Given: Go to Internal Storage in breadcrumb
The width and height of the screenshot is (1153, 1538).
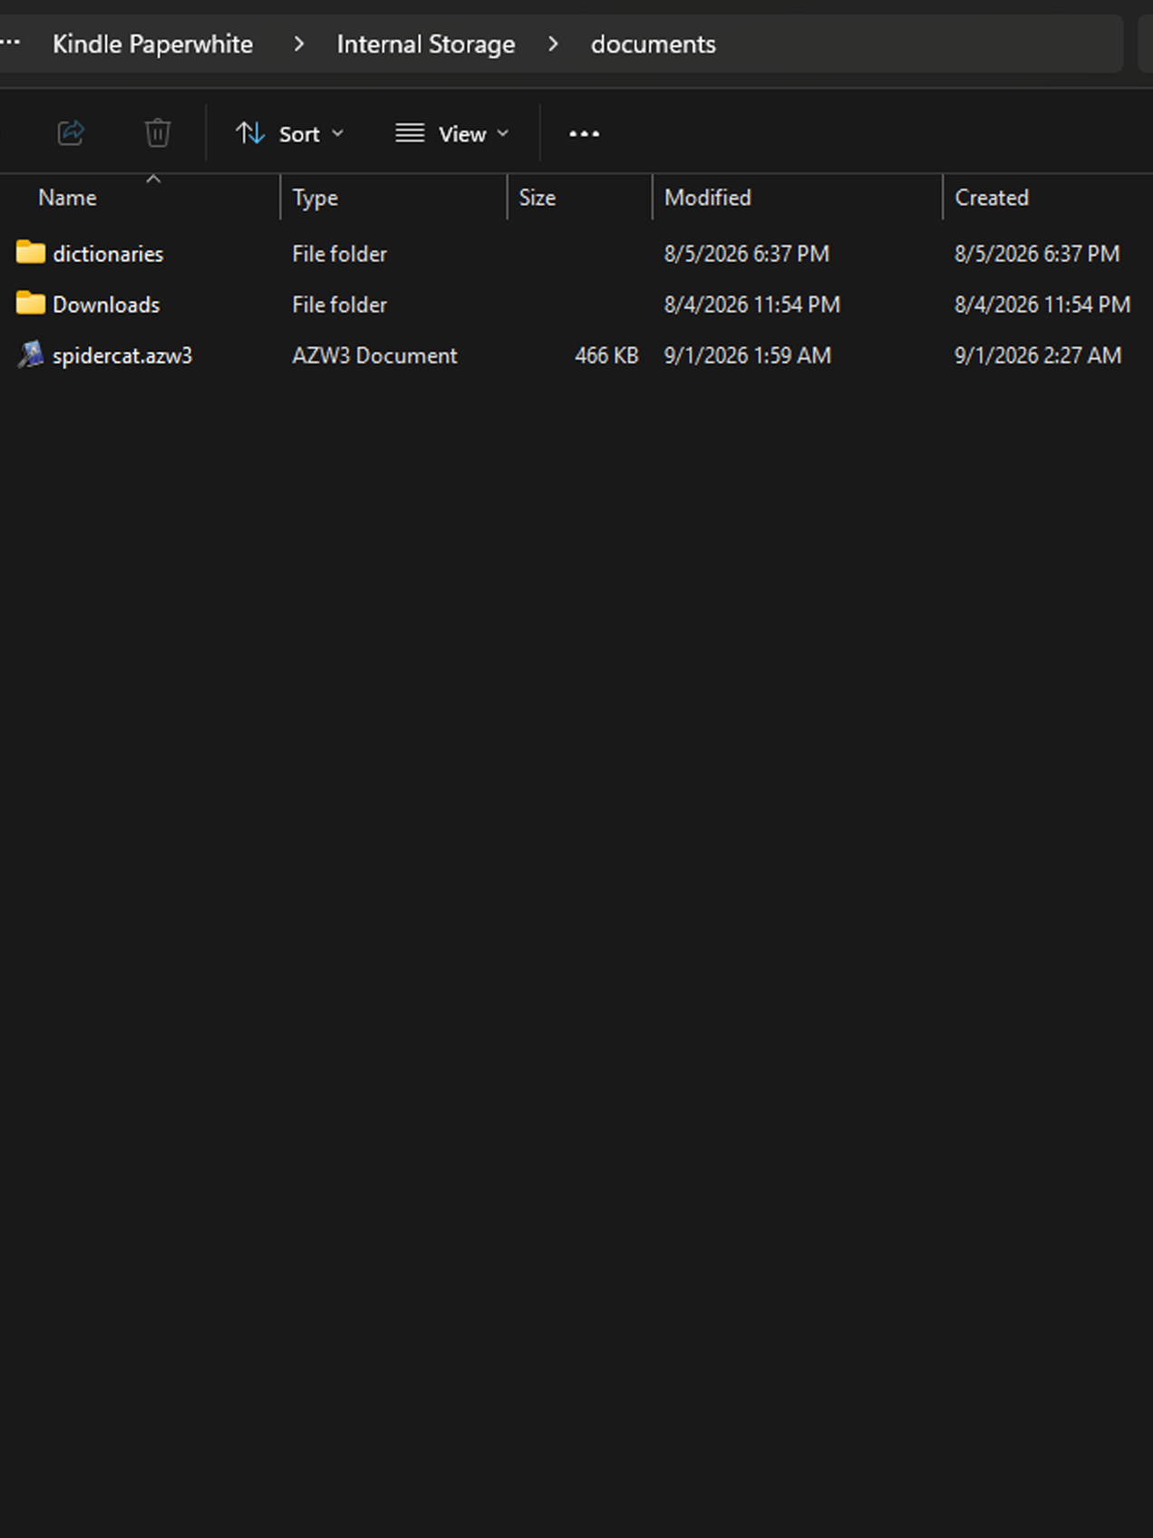Looking at the screenshot, I should [x=426, y=44].
